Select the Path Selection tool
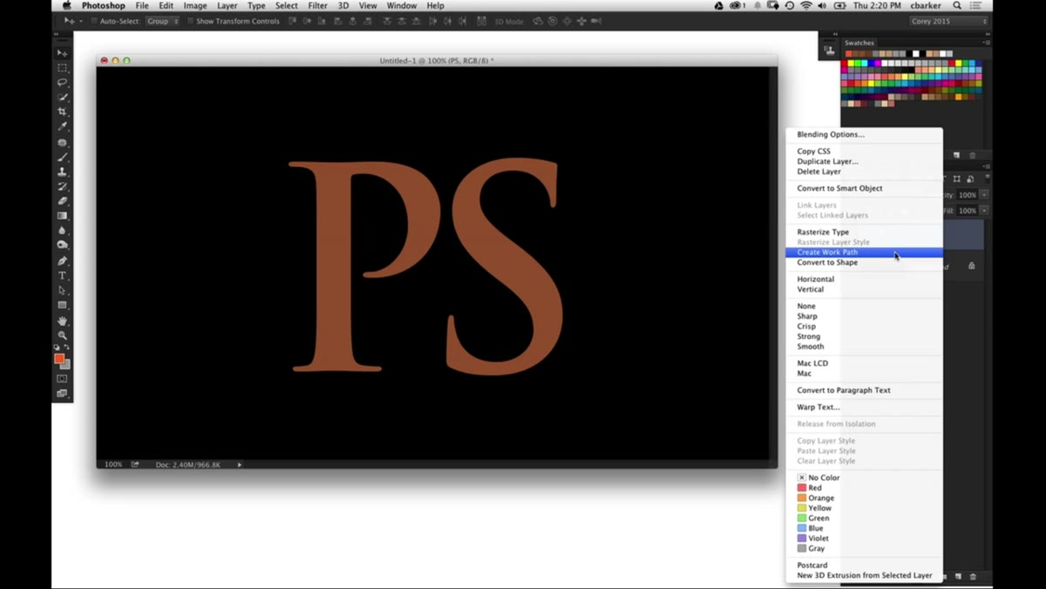Image resolution: width=1046 pixels, height=589 pixels. (62, 291)
